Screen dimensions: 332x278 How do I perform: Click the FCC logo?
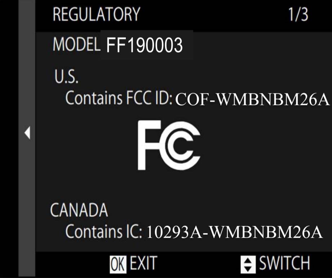(x=169, y=145)
